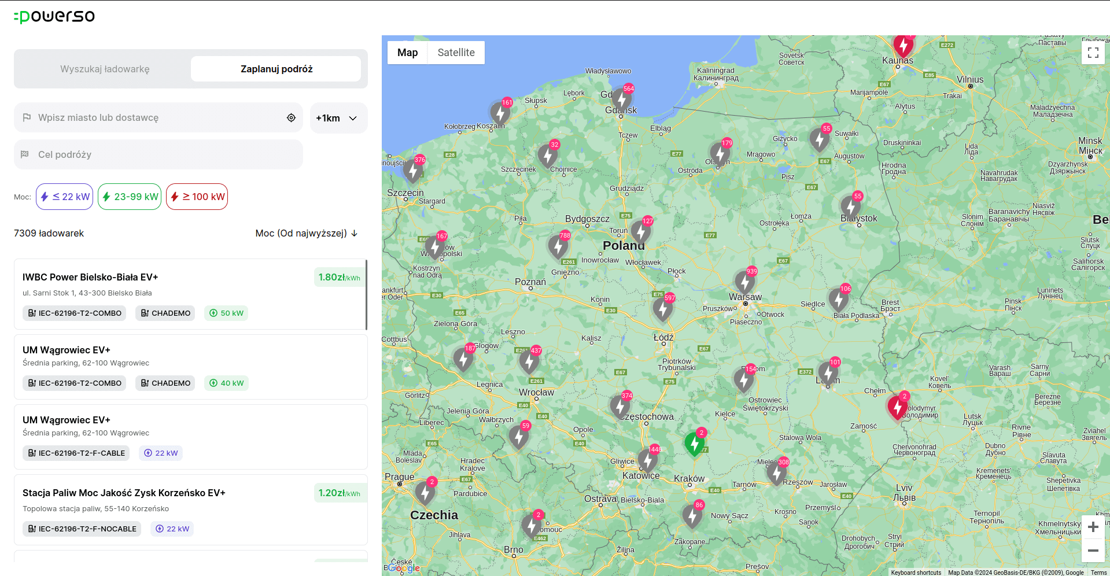Click the Łódź cluster marker 597

[663, 308]
